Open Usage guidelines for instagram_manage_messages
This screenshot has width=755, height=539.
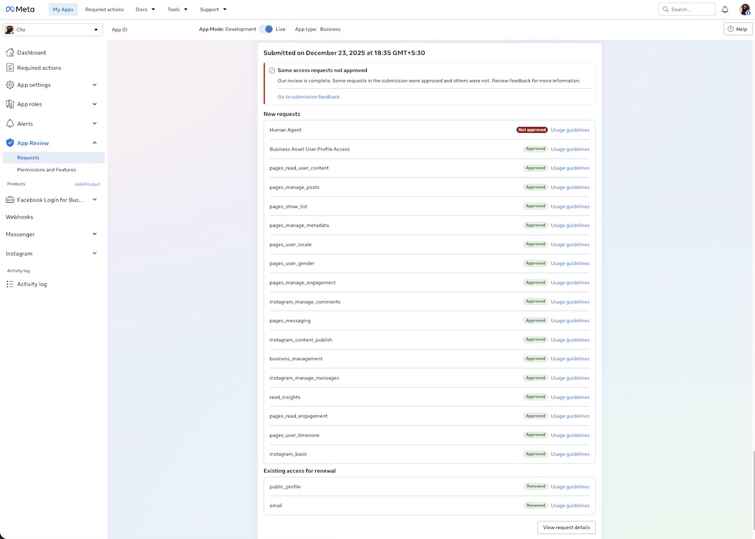coord(570,378)
